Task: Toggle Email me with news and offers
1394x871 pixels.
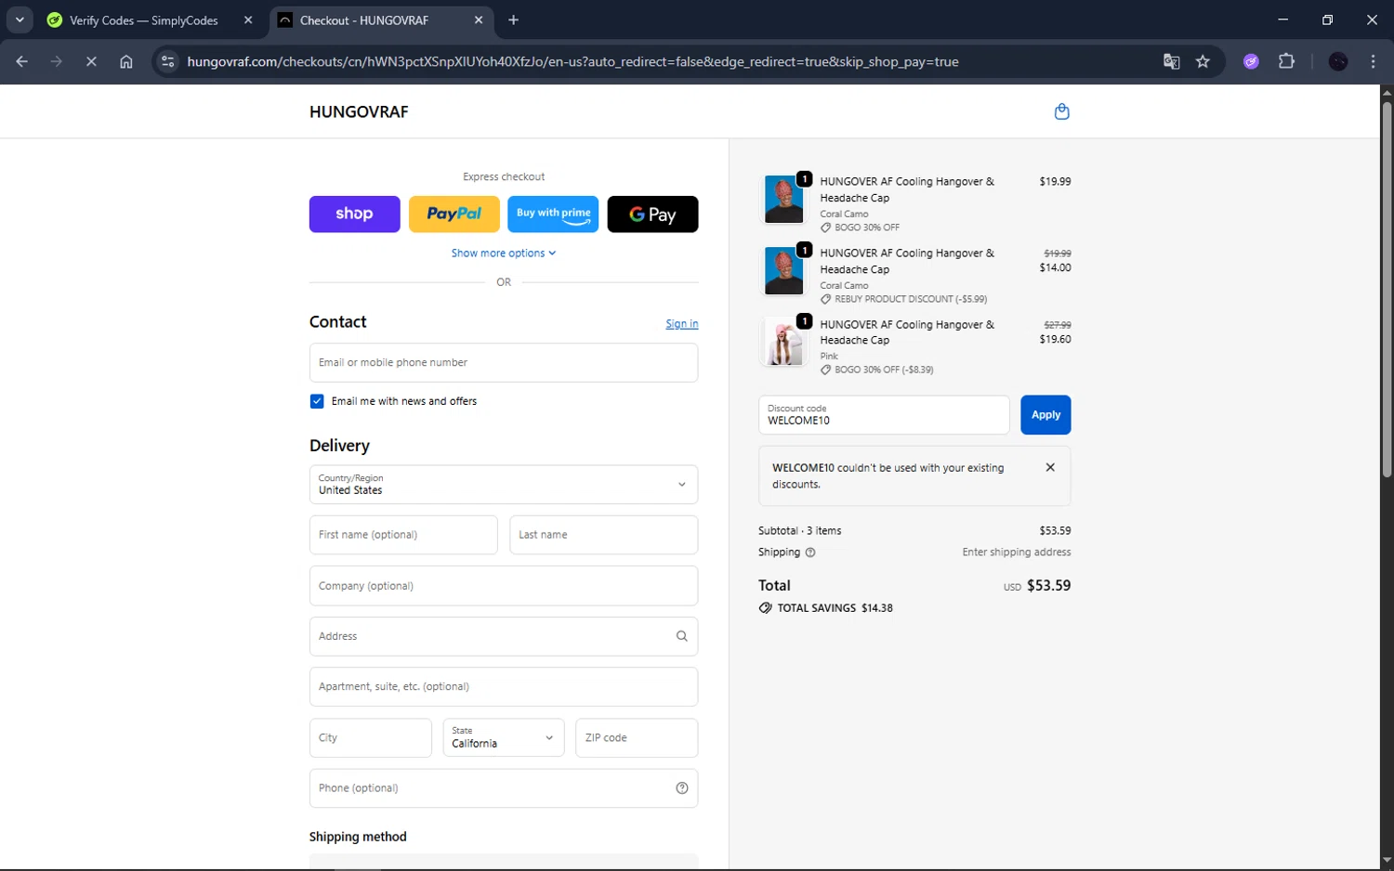Action: pyautogui.click(x=317, y=401)
